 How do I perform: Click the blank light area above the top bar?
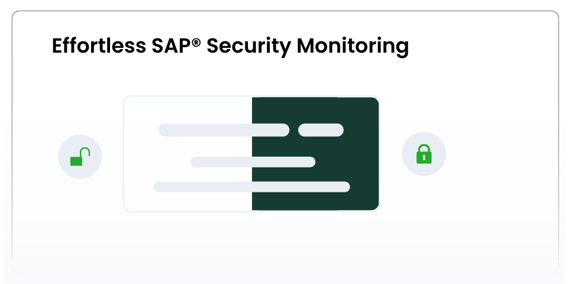(x=189, y=109)
